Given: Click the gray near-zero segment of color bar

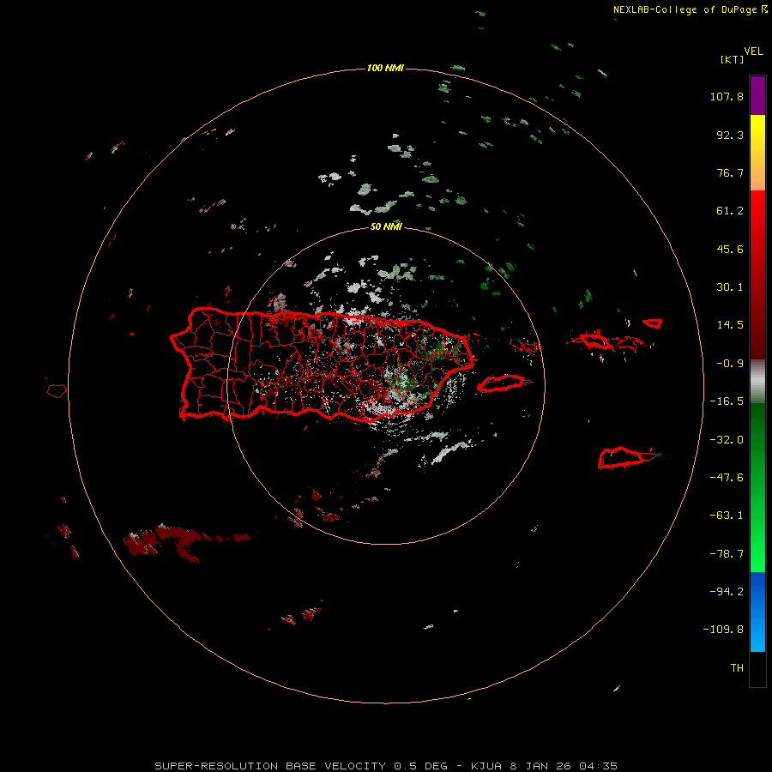Looking at the screenshot, I should pos(757,381).
